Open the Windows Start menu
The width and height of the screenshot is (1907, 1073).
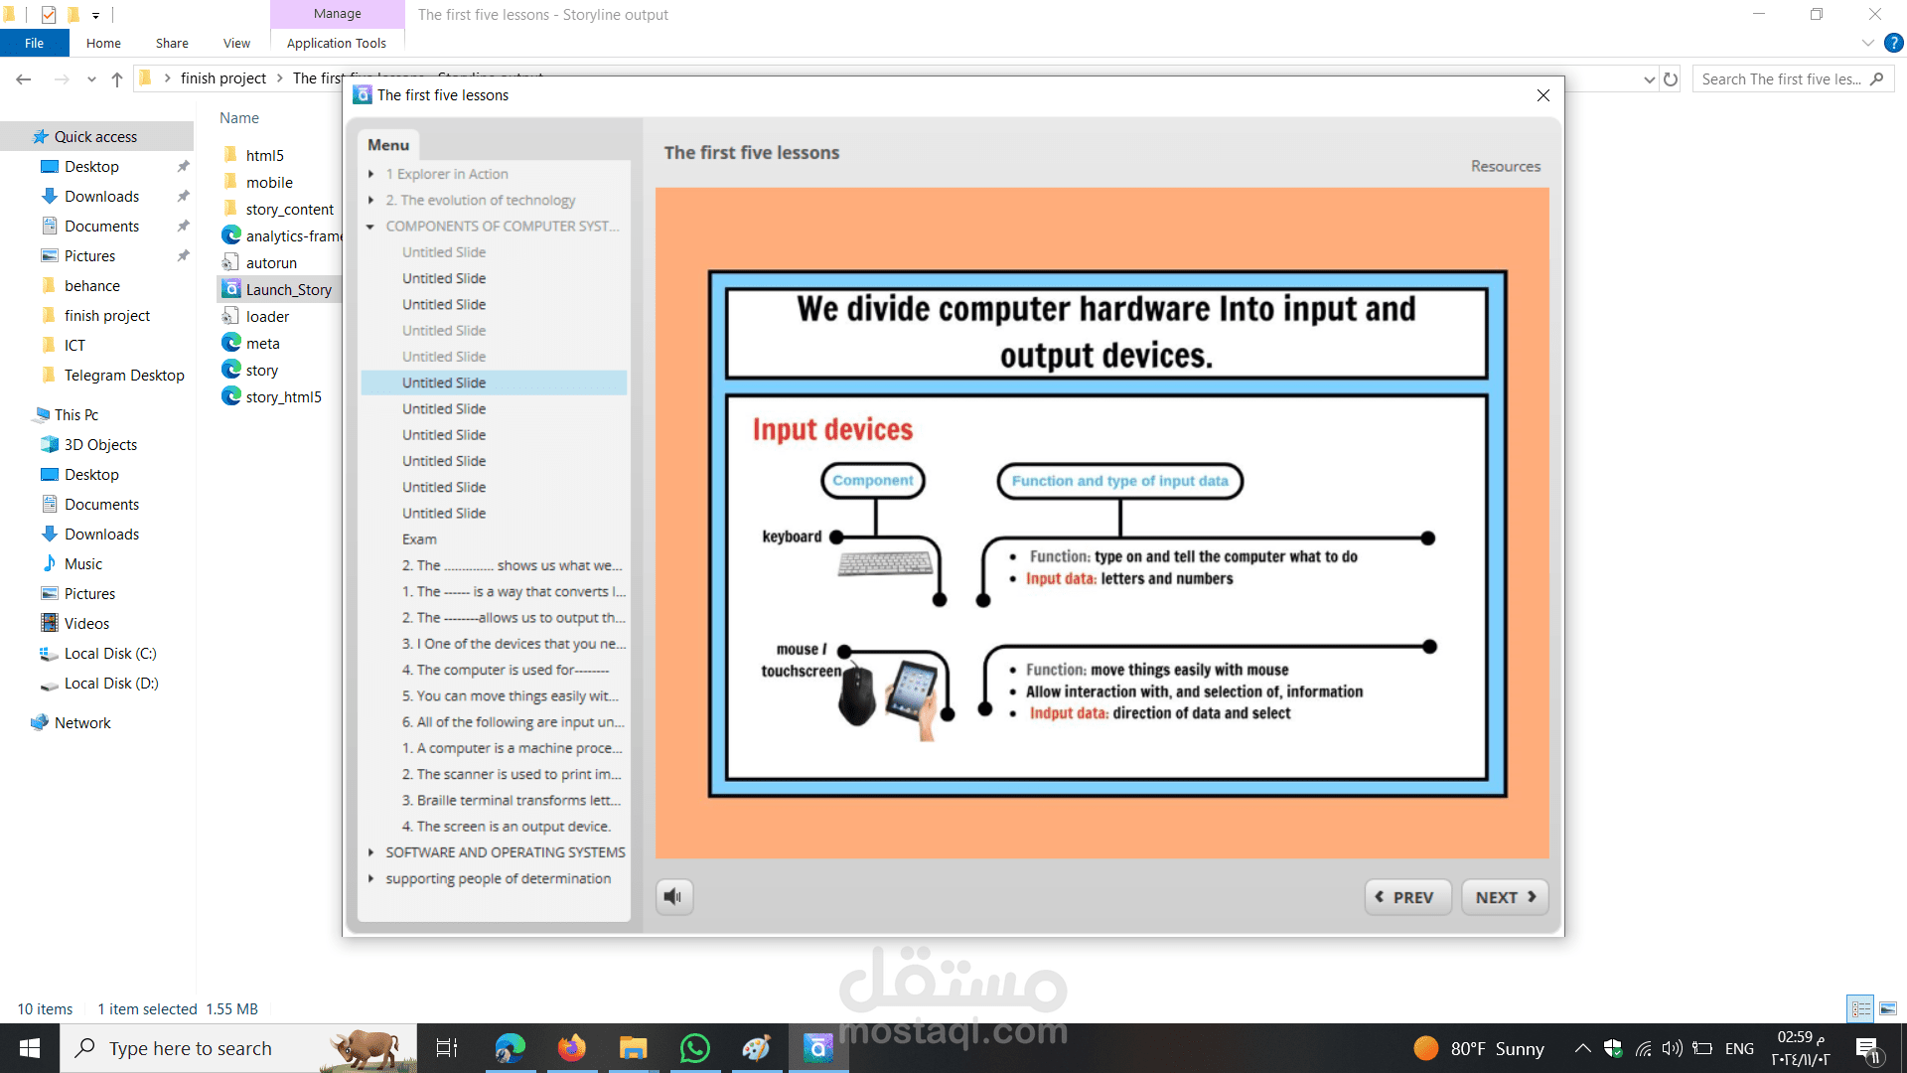[x=29, y=1048]
